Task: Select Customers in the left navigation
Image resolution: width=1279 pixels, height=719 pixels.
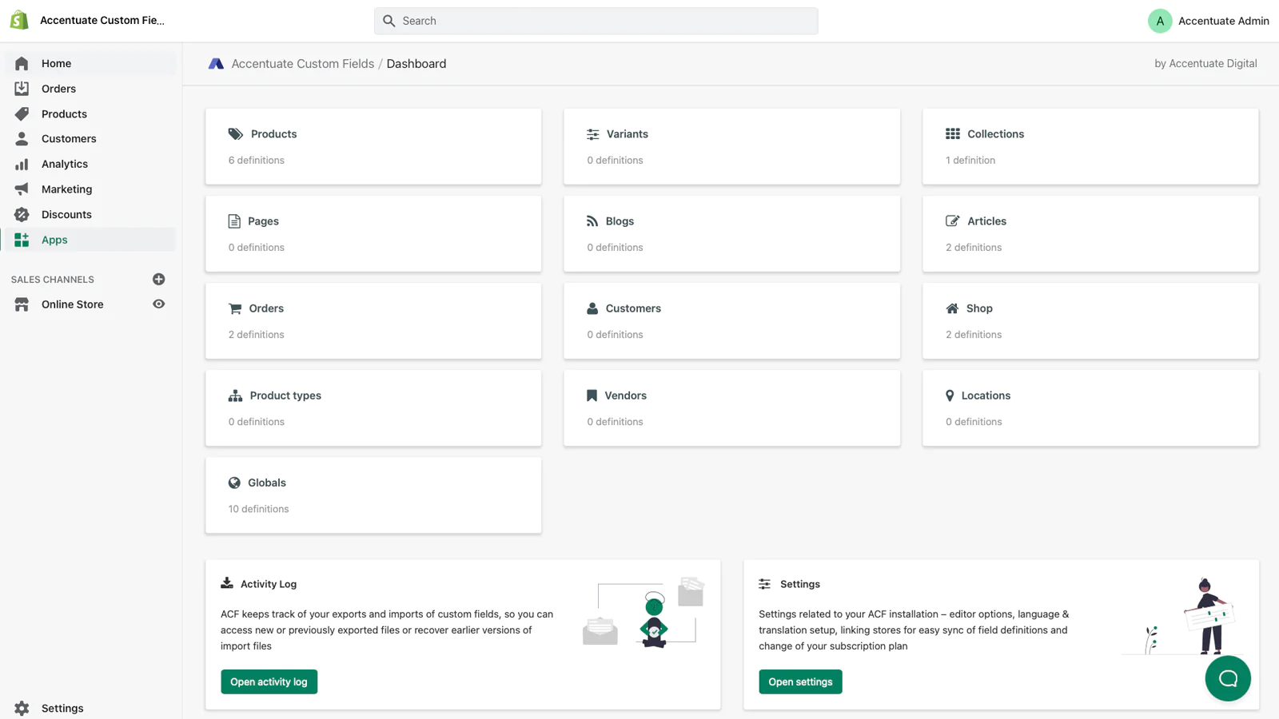Action: click(x=69, y=139)
